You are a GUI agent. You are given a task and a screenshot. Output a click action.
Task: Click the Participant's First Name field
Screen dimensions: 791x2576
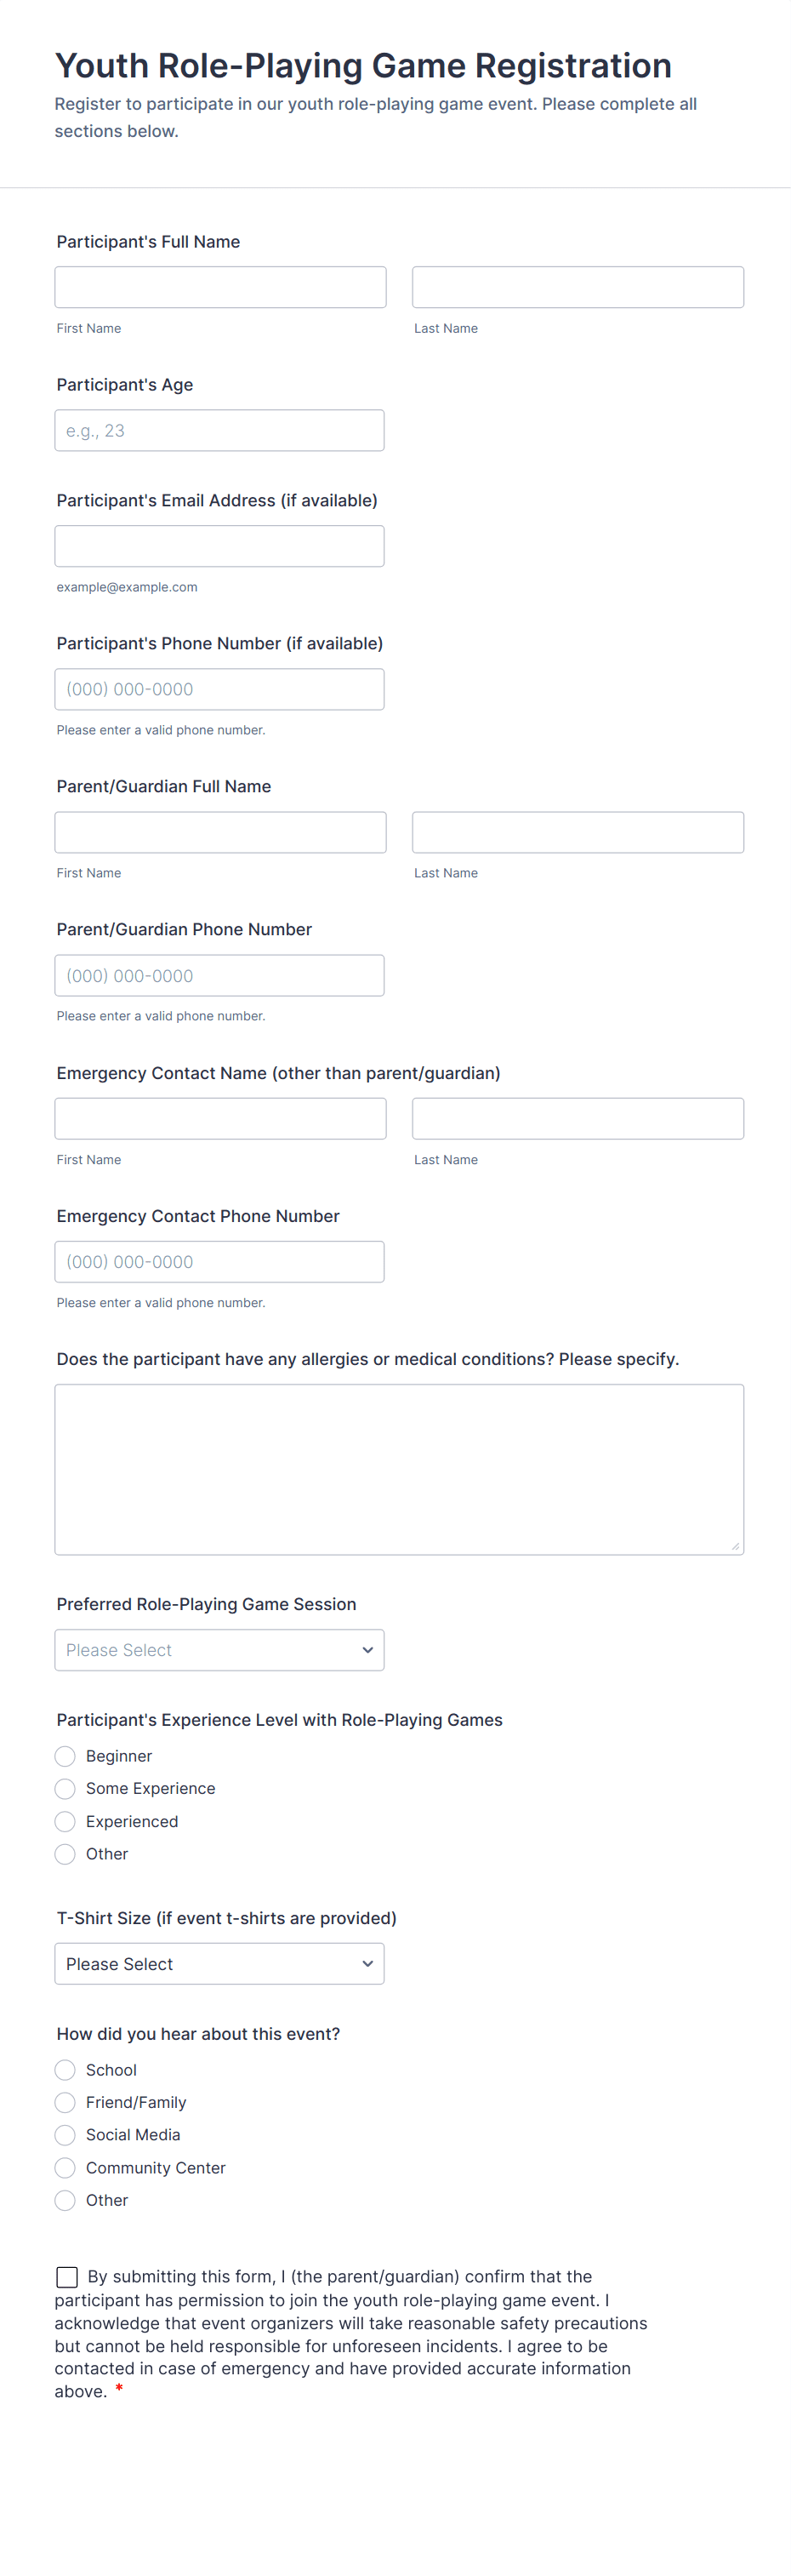point(220,287)
